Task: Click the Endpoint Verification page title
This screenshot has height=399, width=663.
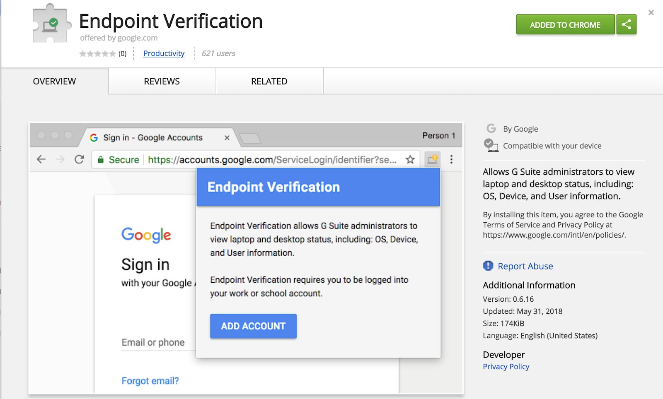Action: pyautogui.click(x=171, y=21)
